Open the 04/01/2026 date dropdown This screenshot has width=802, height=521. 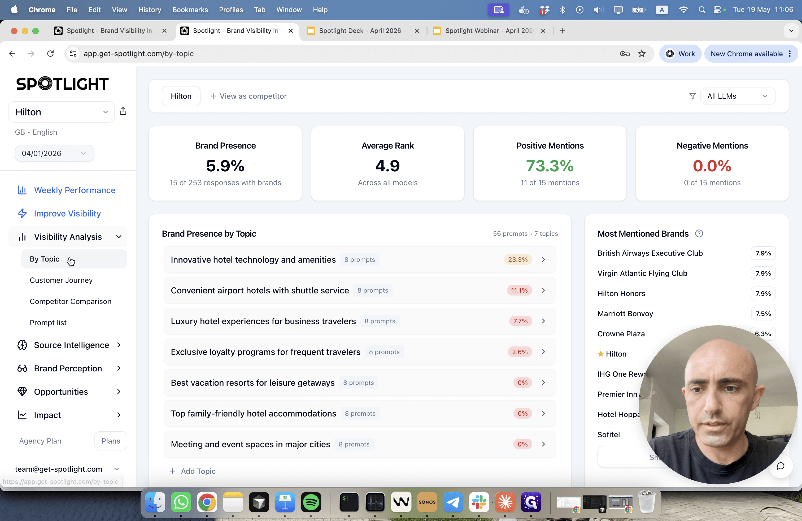point(54,153)
